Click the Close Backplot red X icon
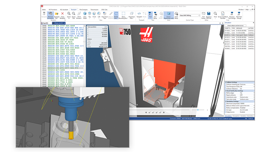 point(63,14)
